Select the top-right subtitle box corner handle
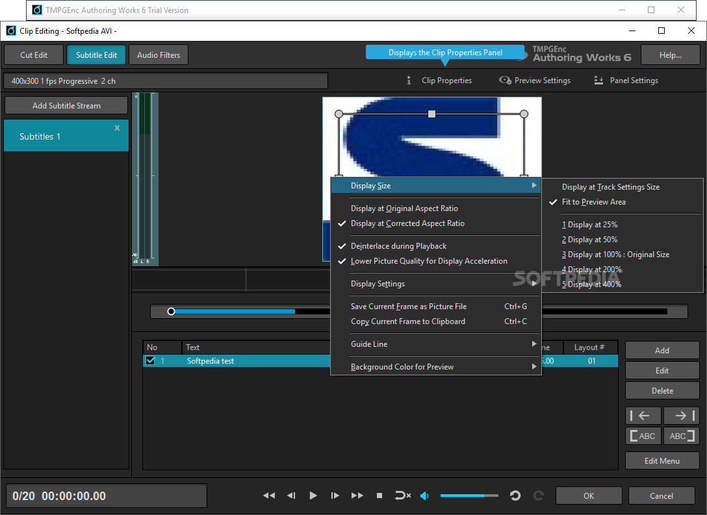707x515 pixels. pyautogui.click(x=524, y=114)
